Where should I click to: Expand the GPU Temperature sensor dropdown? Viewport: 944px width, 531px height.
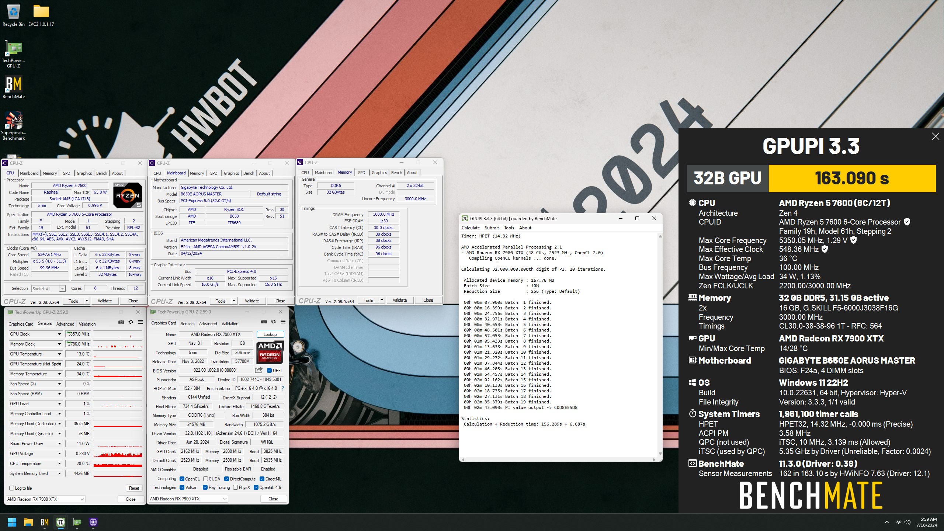point(59,354)
